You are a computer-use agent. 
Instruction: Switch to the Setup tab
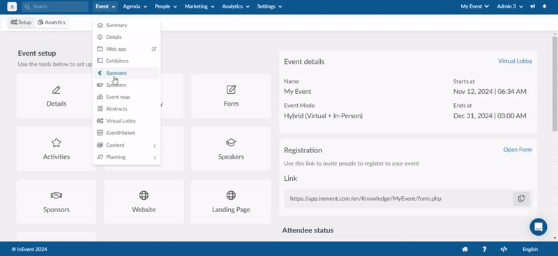21,22
